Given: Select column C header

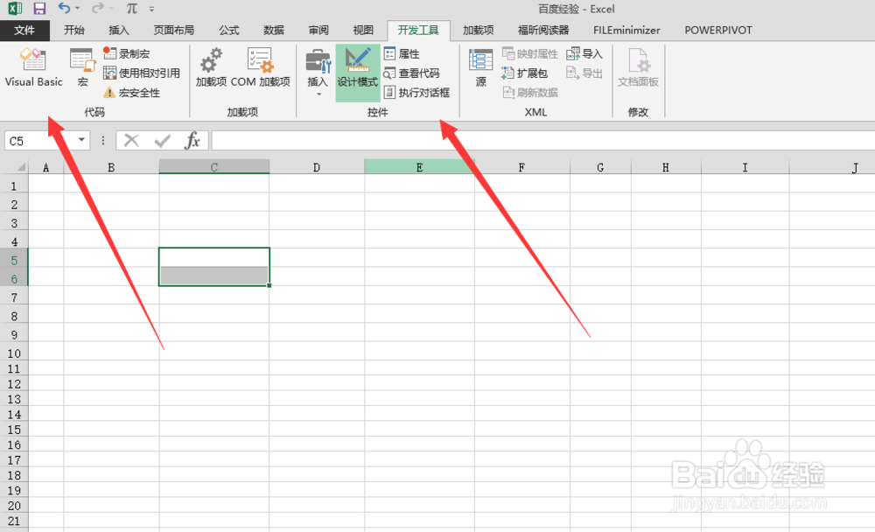Looking at the screenshot, I should click(x=214, y=167).
